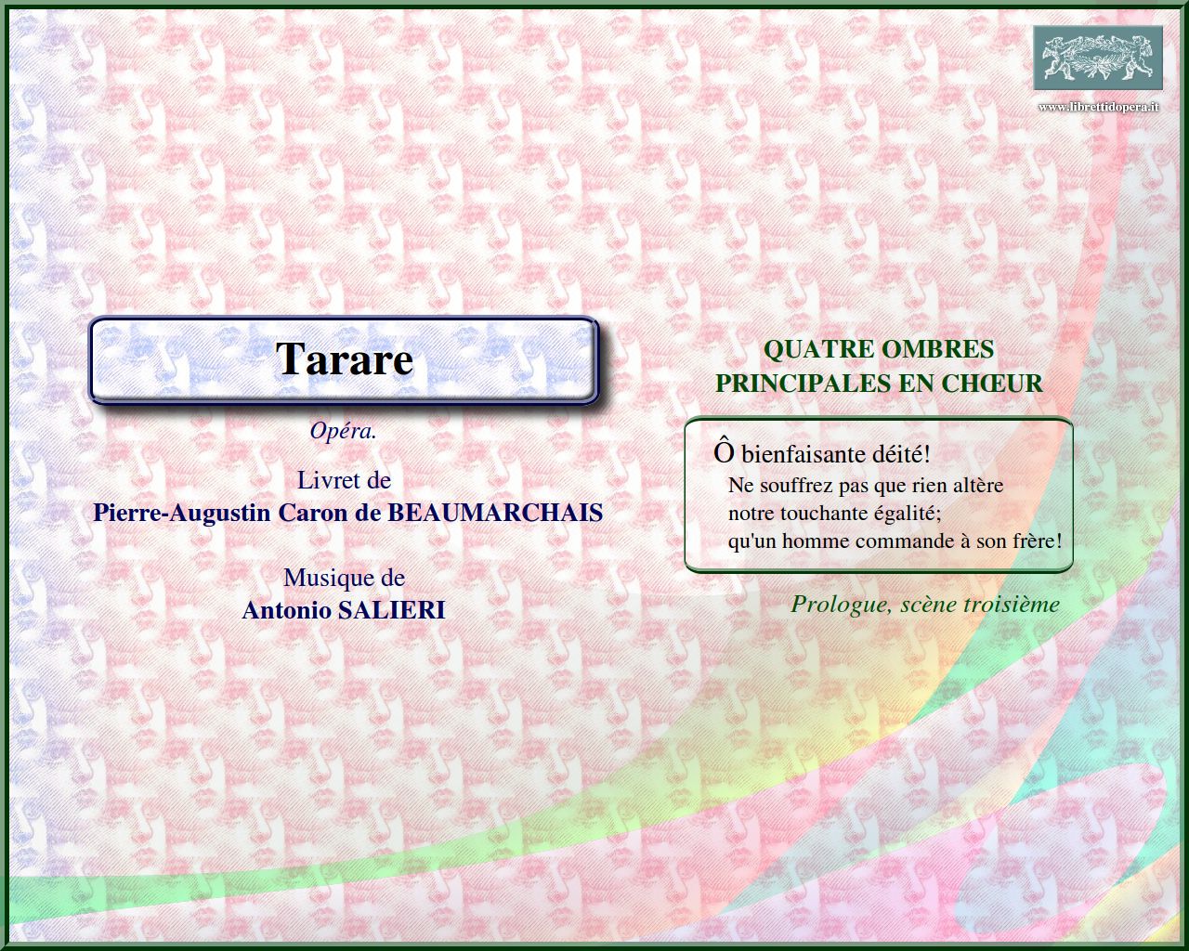Select the 'Musique de' label
1189x951 pixels.
344,578
